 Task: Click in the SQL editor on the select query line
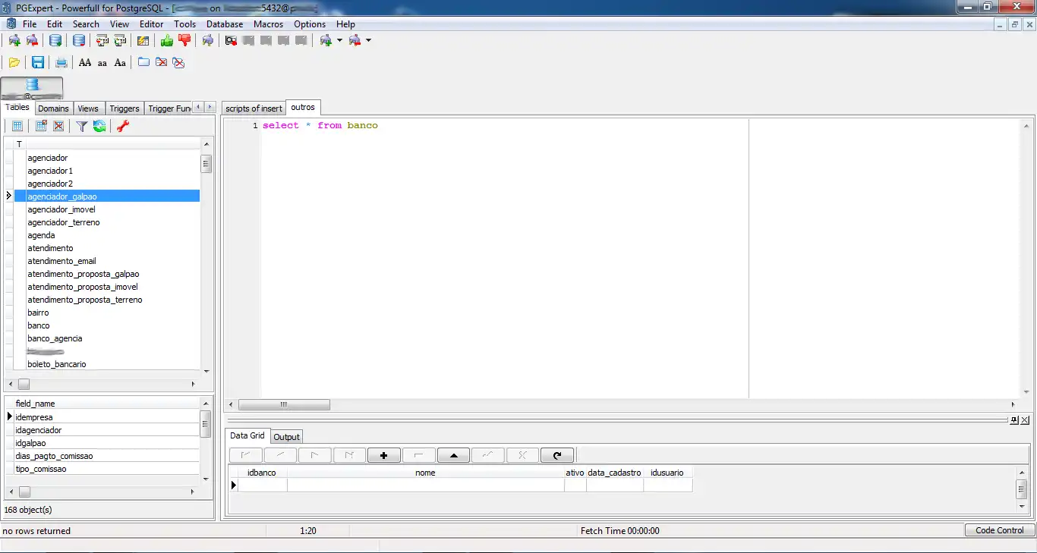click(x=320, y=125)
